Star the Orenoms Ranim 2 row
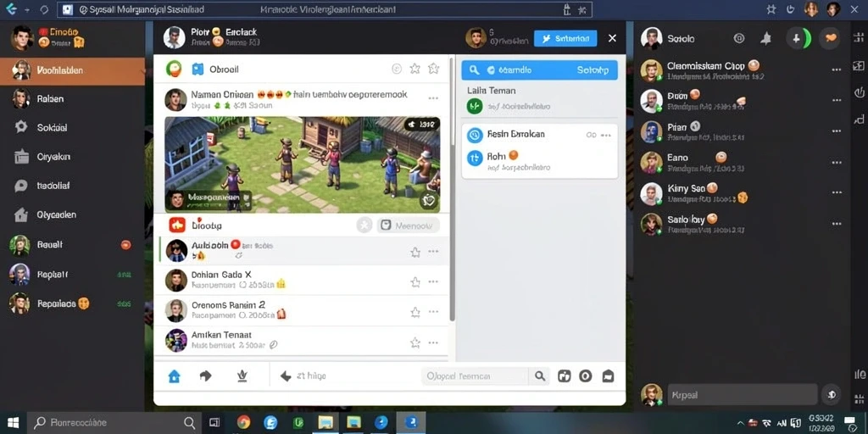Screen dimensions: 868x434 point(415,312)
